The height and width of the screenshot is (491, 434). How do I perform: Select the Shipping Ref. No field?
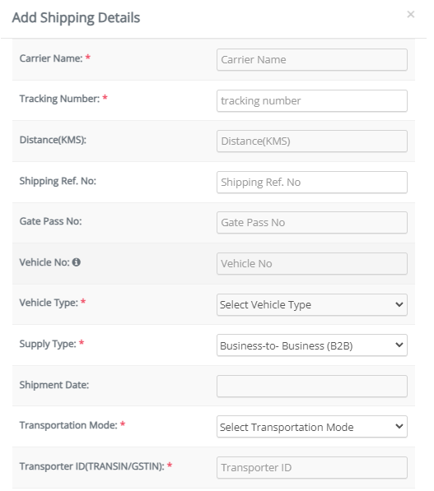point(311,183)
